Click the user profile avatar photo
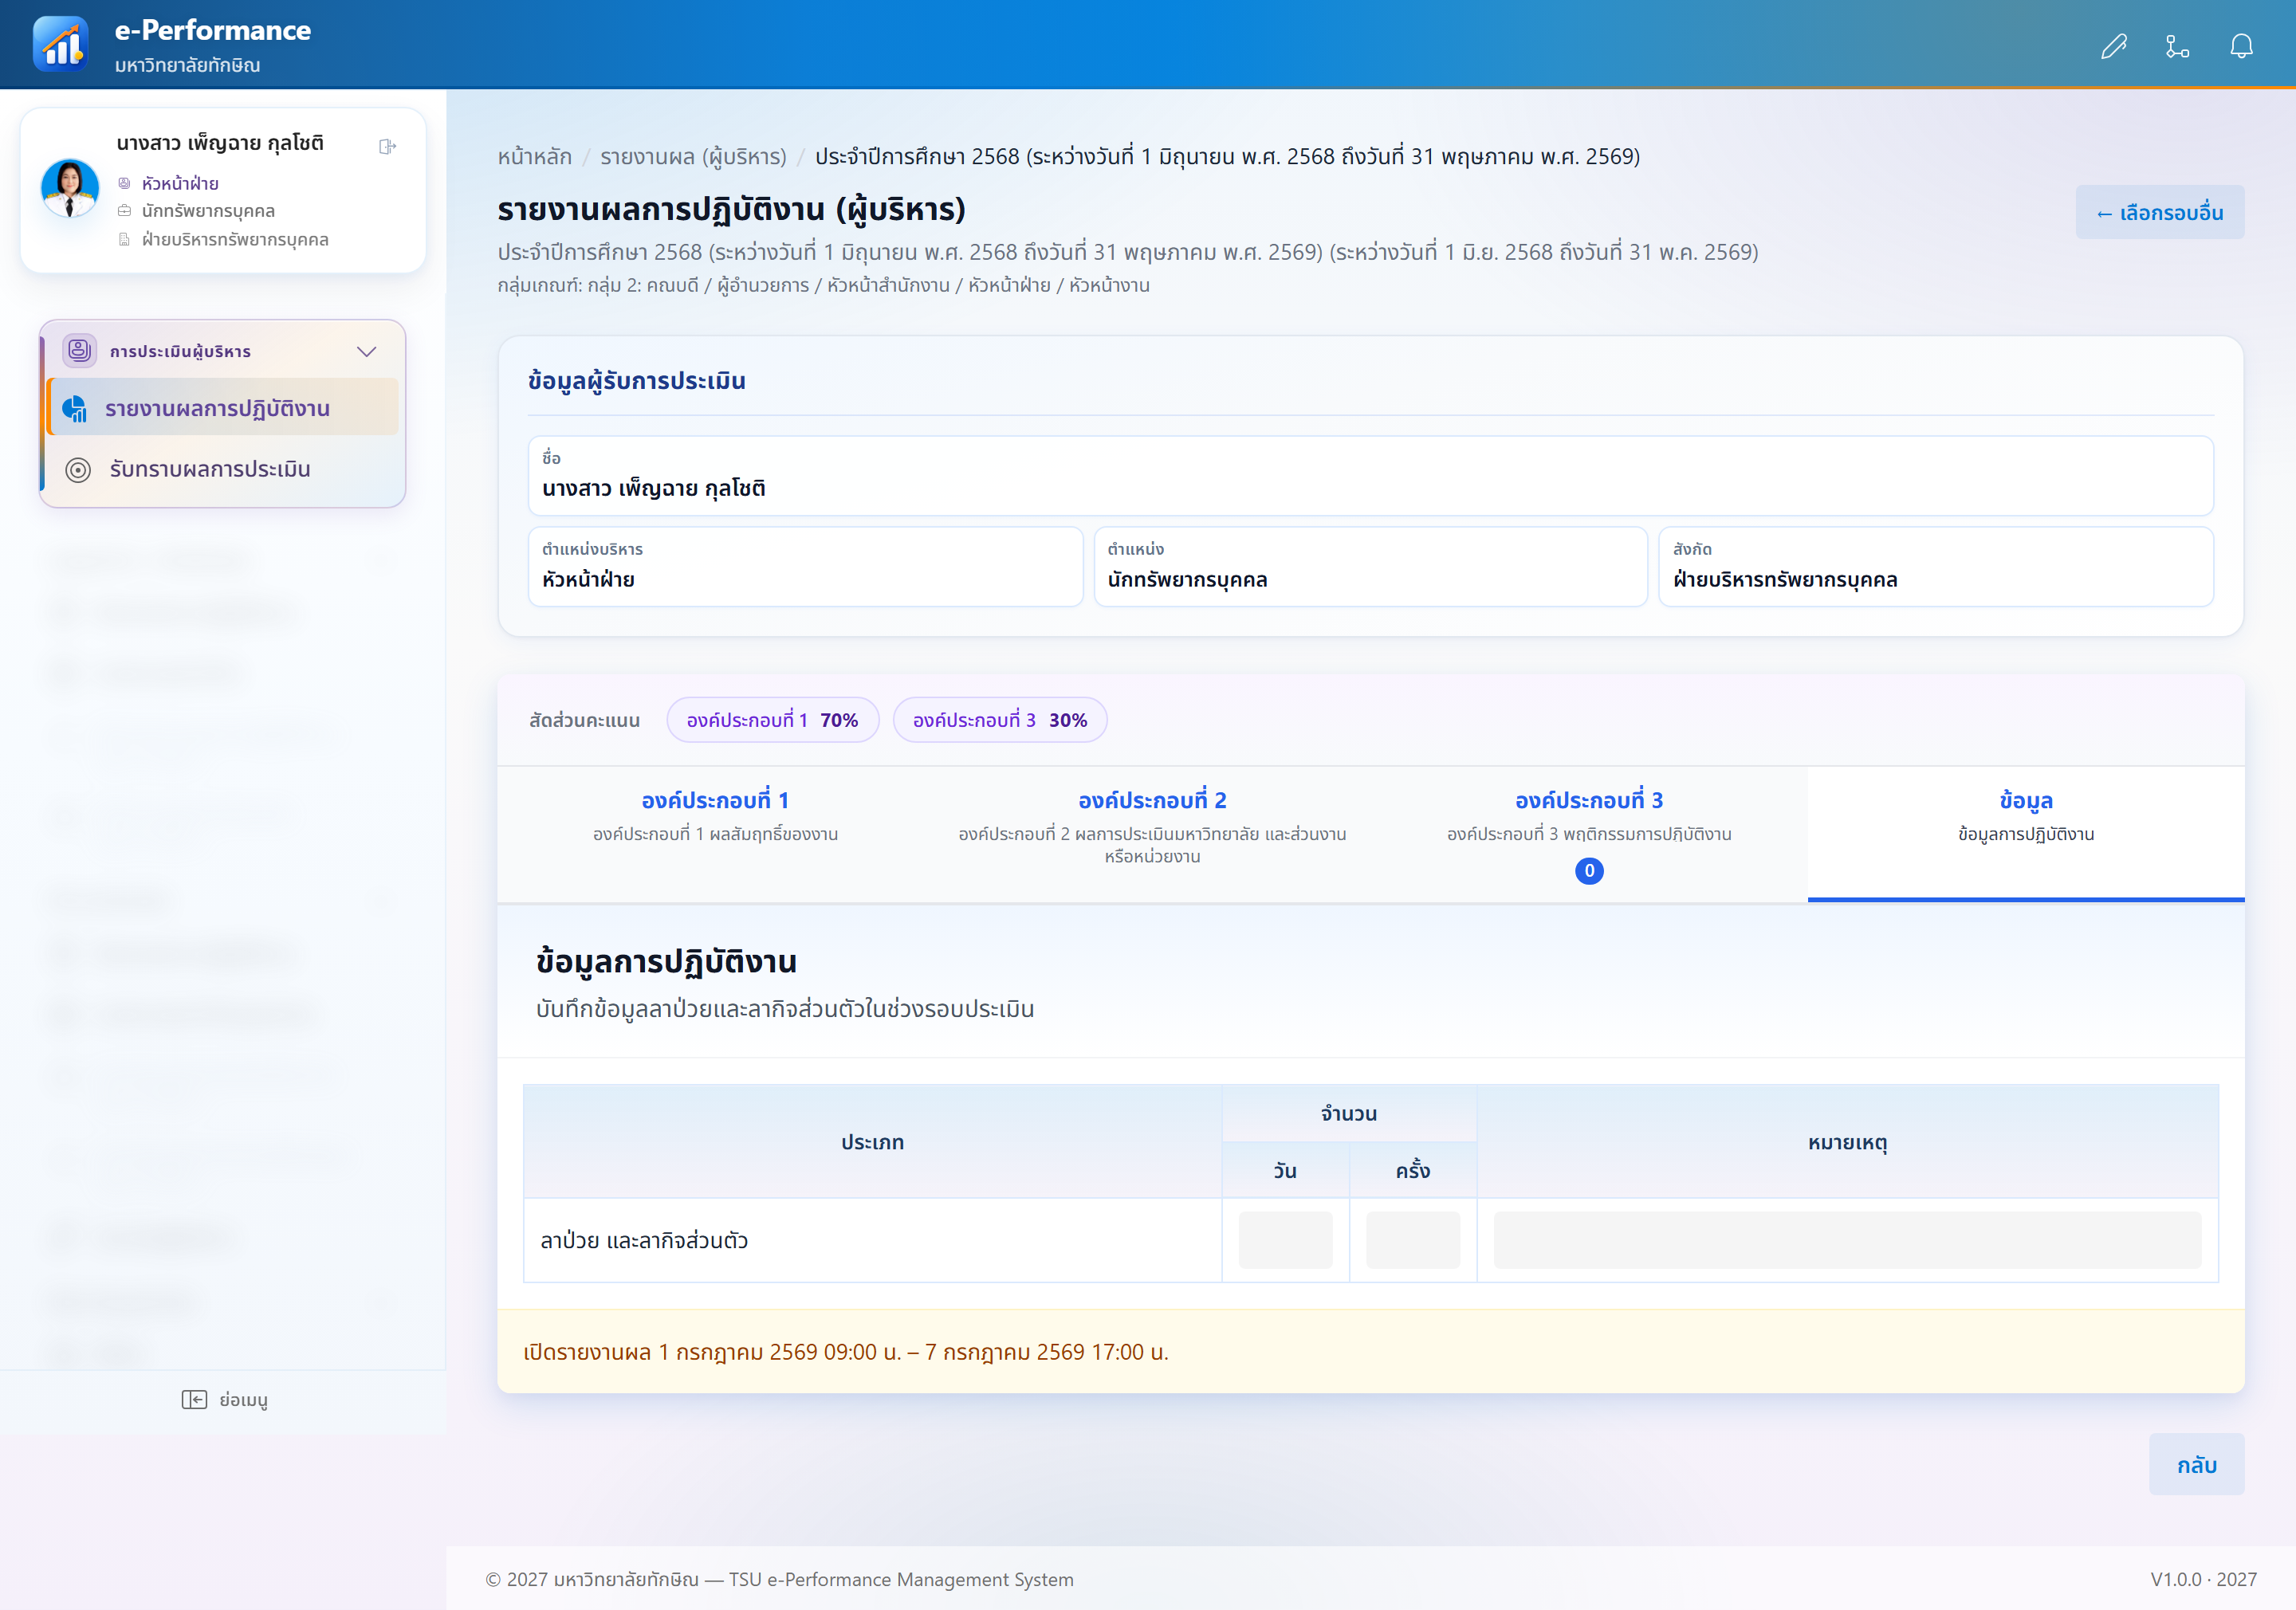Image resolution: width=2296 pixels, height=1610 pixels. click(70, 188)
